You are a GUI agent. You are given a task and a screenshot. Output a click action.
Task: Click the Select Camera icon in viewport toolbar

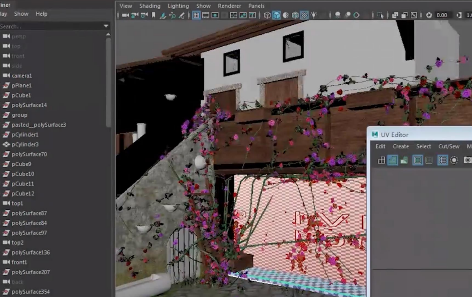[125, 15]
